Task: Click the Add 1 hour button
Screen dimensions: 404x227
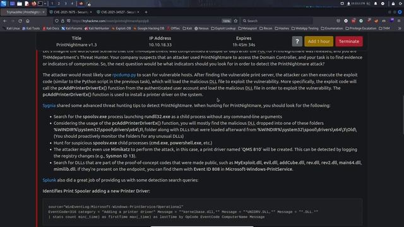Action: (x=319, y=42)
